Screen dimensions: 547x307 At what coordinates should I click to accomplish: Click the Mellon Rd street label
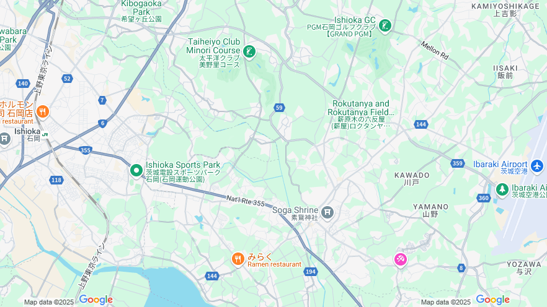(434, 51)
